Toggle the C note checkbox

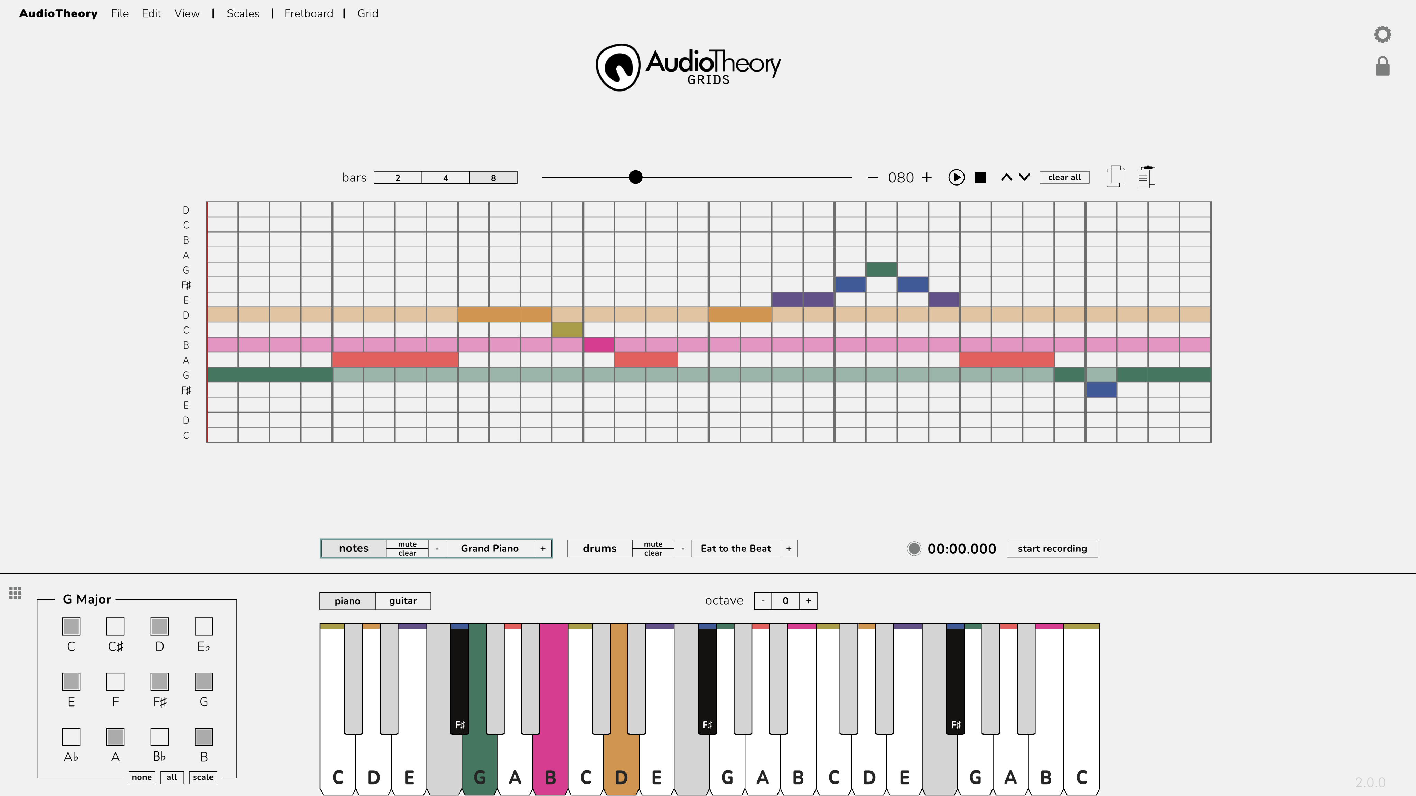pos(71,626)
